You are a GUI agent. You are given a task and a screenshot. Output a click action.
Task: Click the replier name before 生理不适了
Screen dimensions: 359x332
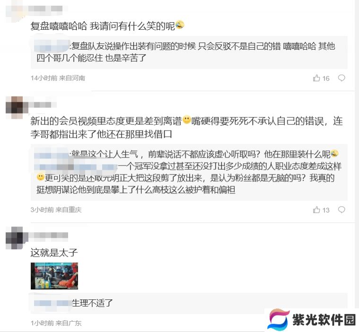pyautogui.click(x=53, y=303)
